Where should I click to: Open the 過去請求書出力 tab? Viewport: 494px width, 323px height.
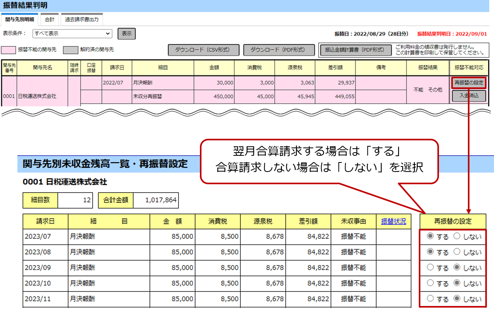[82, 19]
